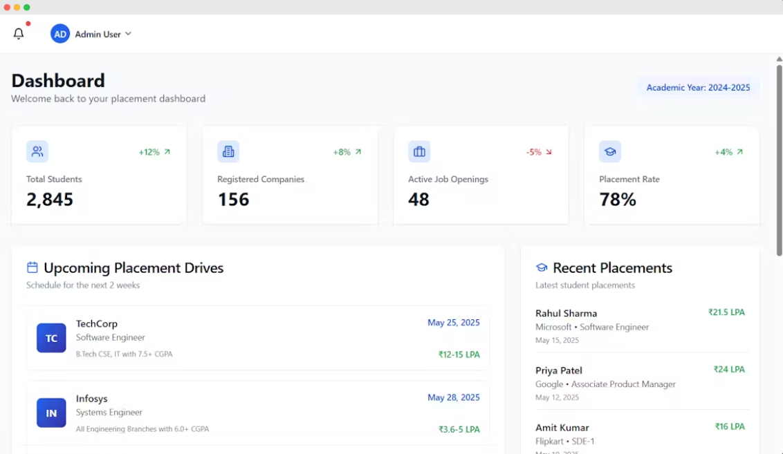
Task: Click the Total Students label
Action: (54, 178)
